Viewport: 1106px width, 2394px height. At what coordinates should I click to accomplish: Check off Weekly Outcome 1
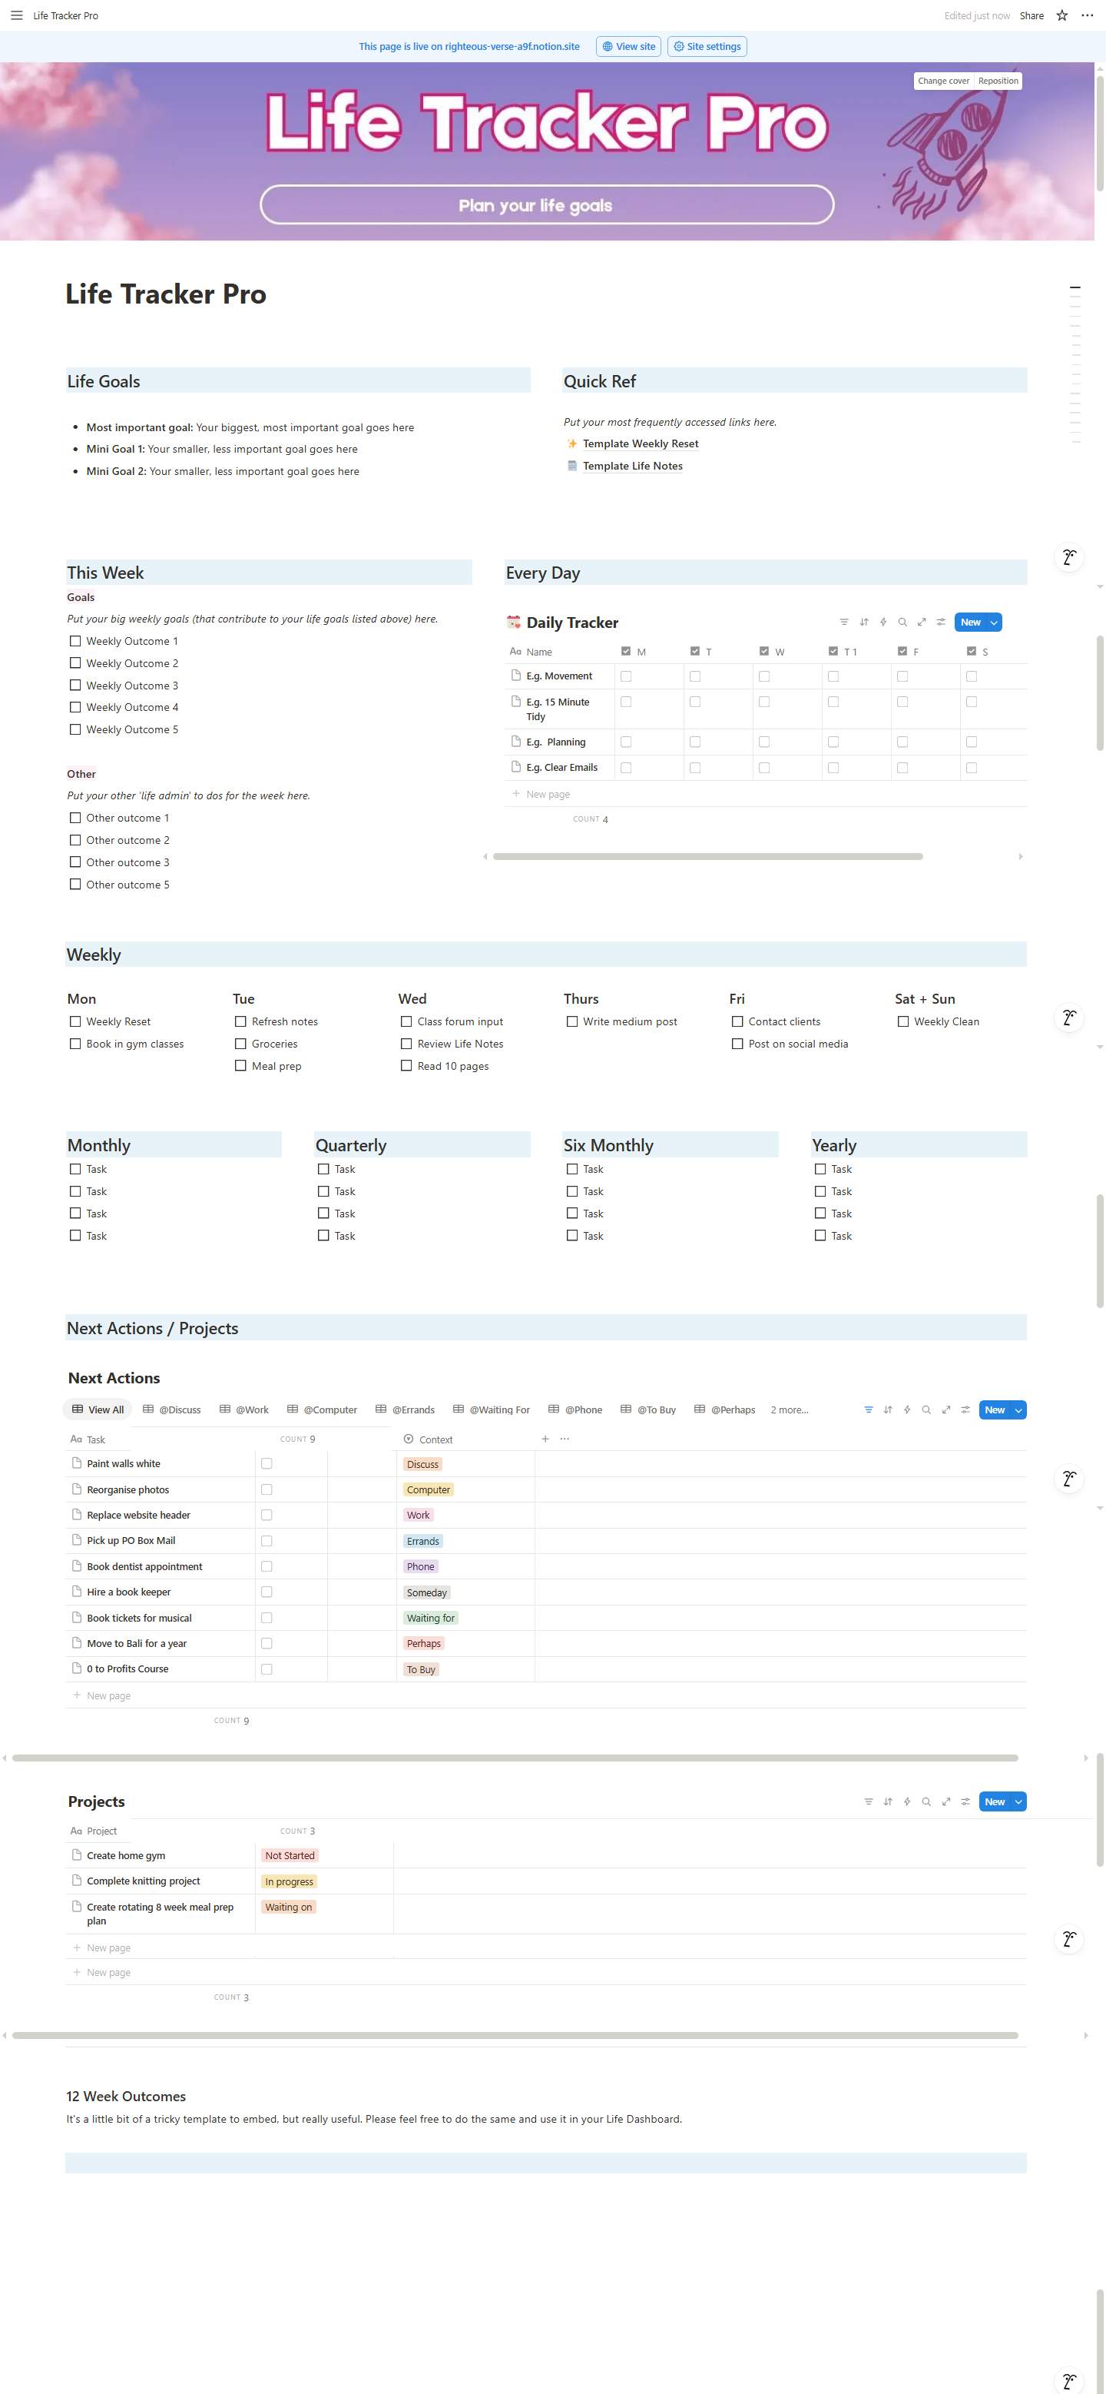75,641
